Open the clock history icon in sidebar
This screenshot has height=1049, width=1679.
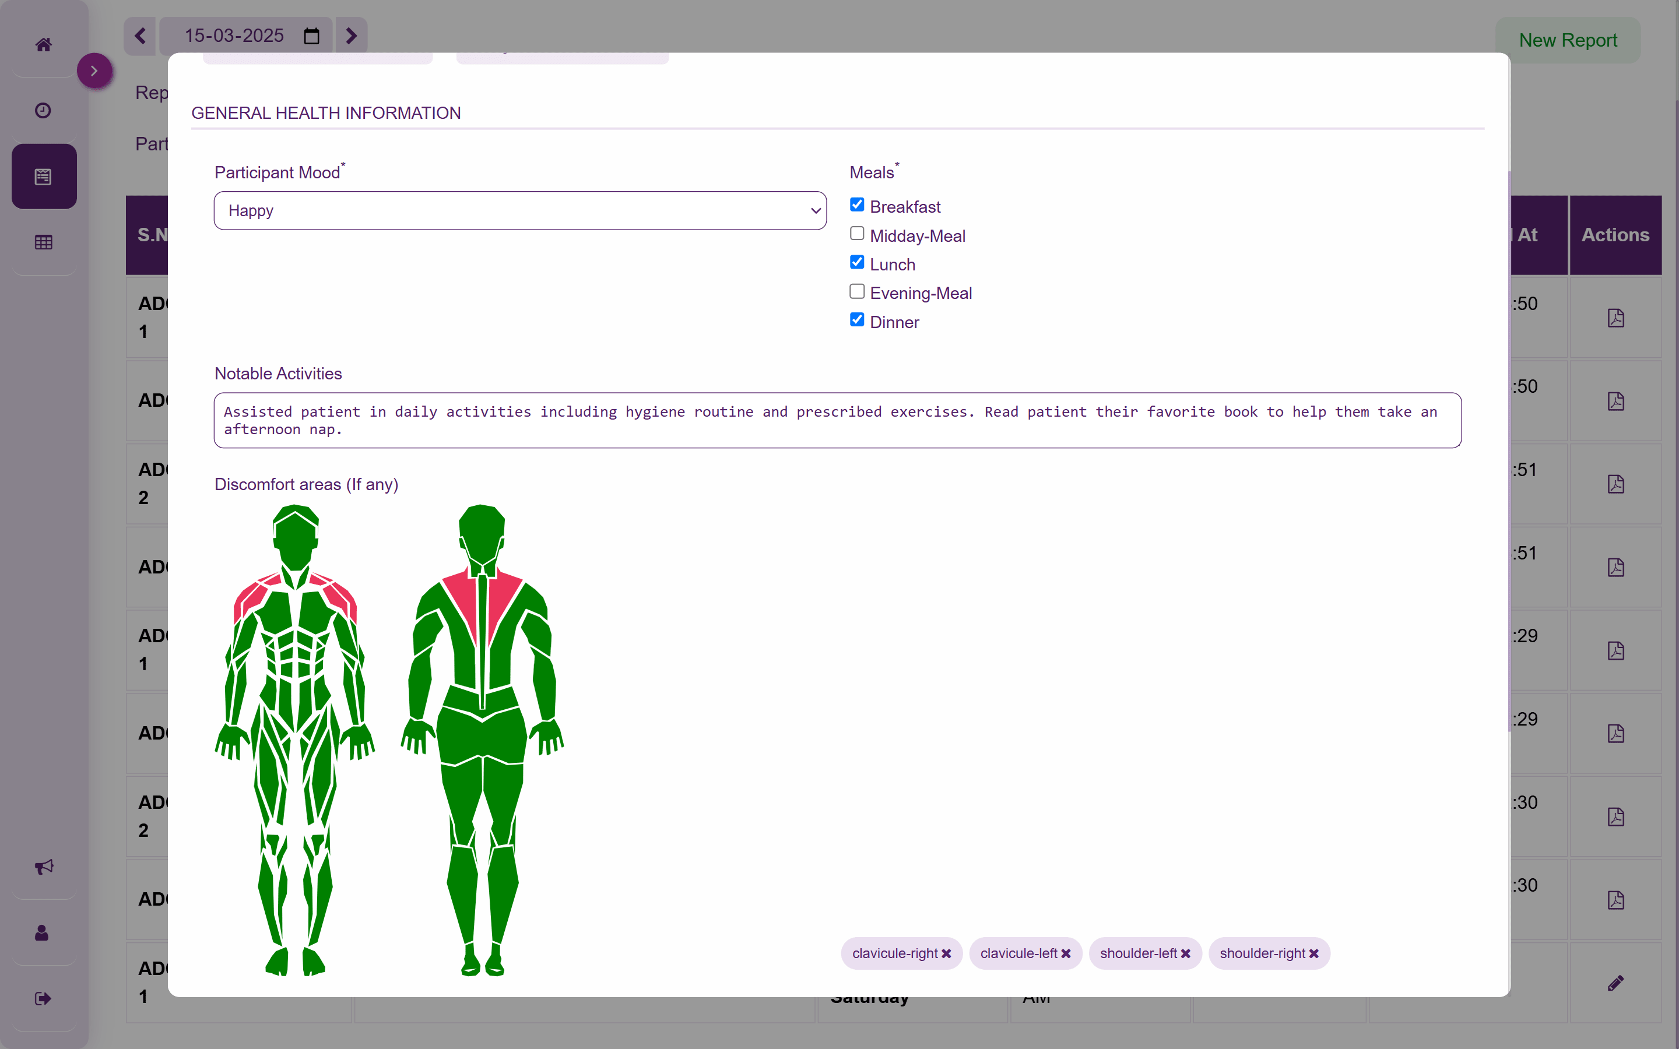click(x=43, y=110)
